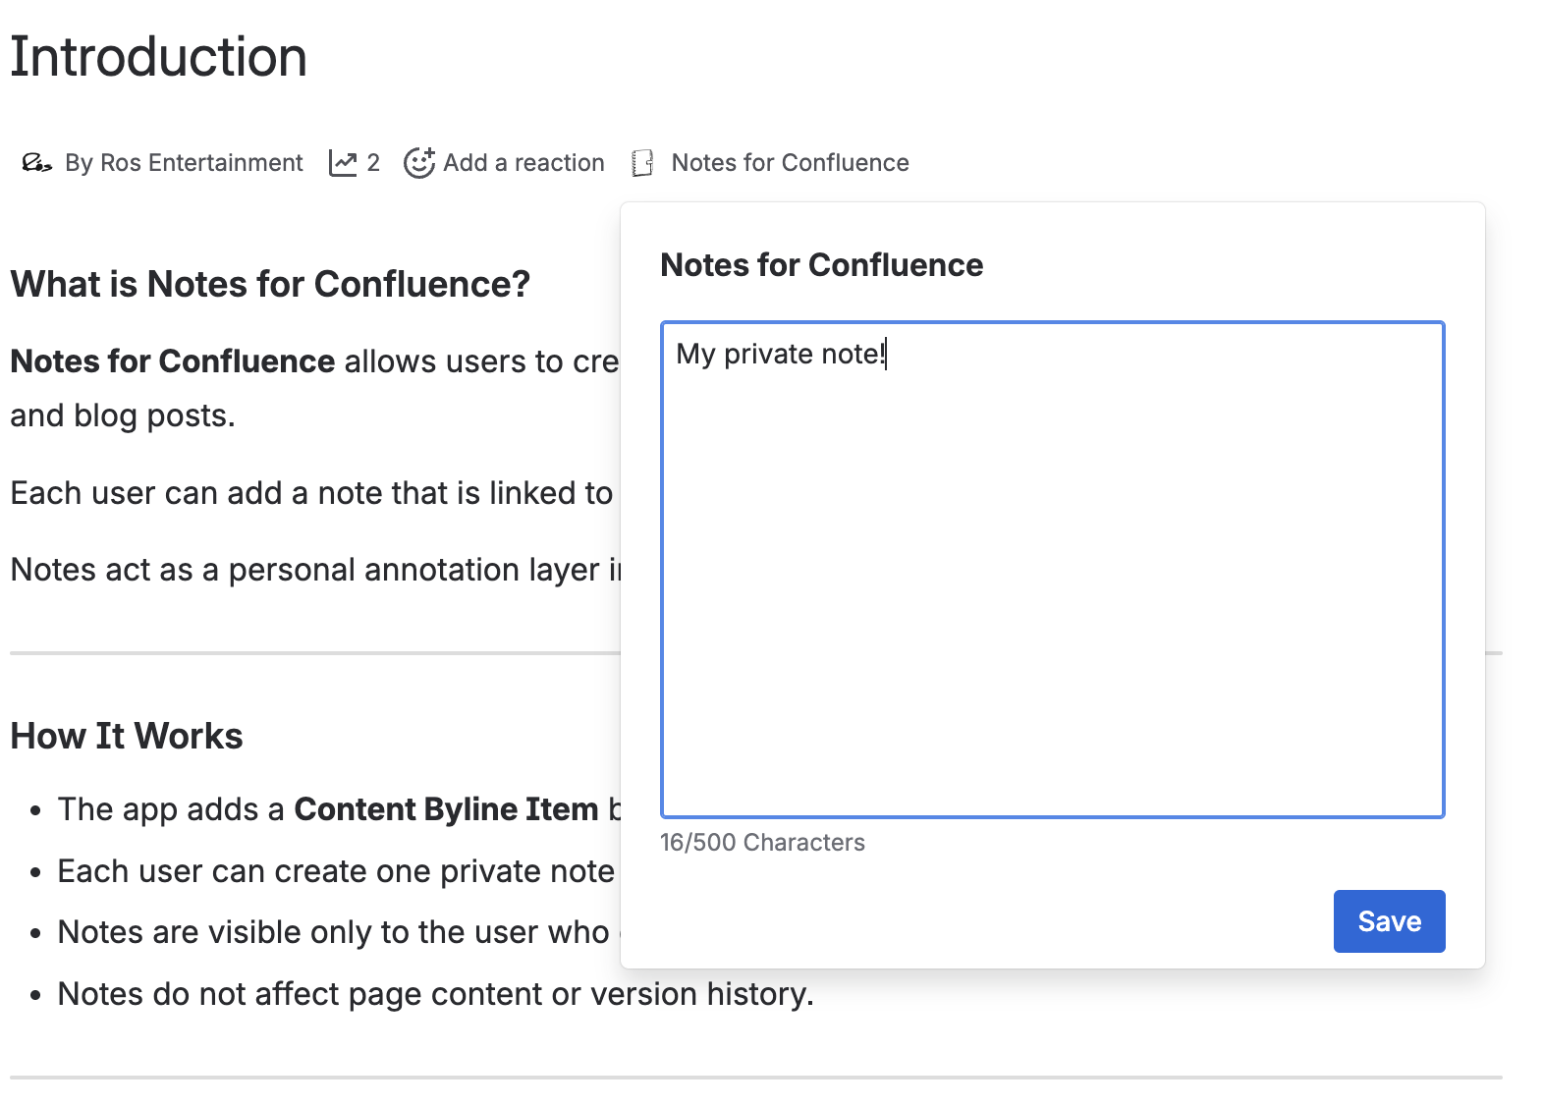1542x1108 pixels.
Task: Click the page analytics chart icon
Action: pyautogui.click(x=343, y=163)
